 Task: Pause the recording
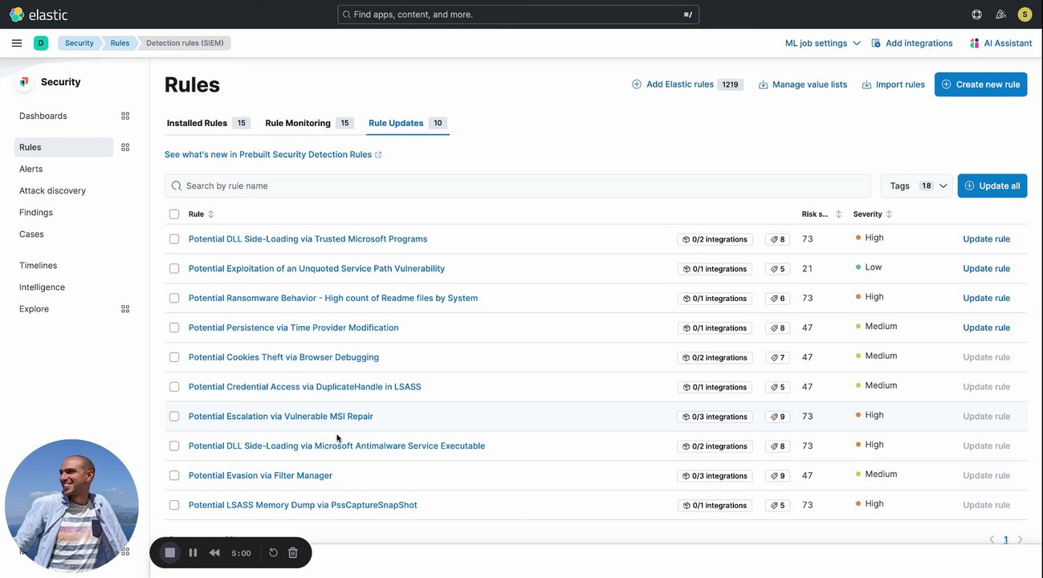pyautogui.click(x=193, y=552)
